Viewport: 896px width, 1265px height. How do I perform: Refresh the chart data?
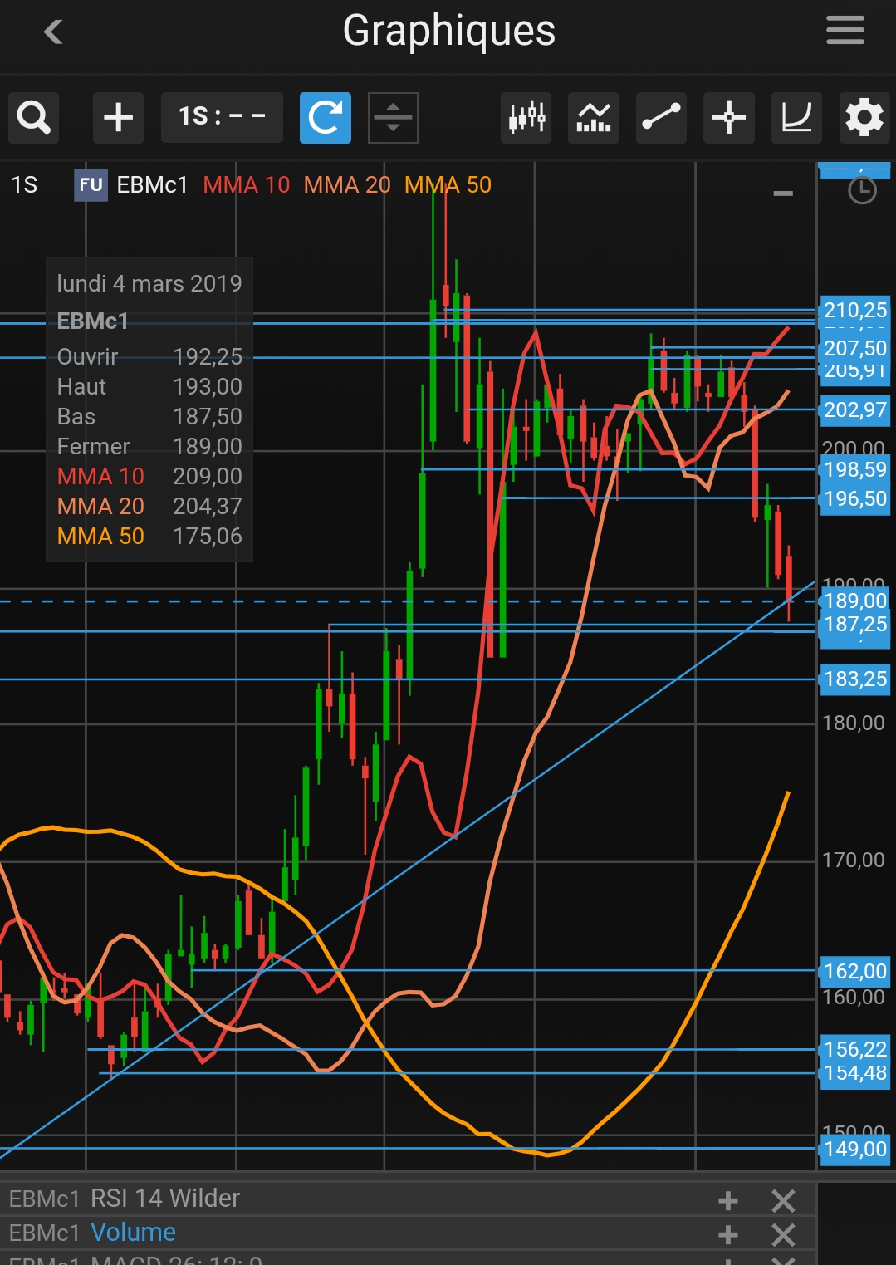point(325,118)
